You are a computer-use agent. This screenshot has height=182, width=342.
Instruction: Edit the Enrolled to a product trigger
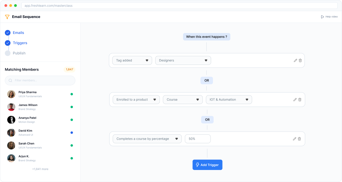pyautogui.click(x=295, y=100)
